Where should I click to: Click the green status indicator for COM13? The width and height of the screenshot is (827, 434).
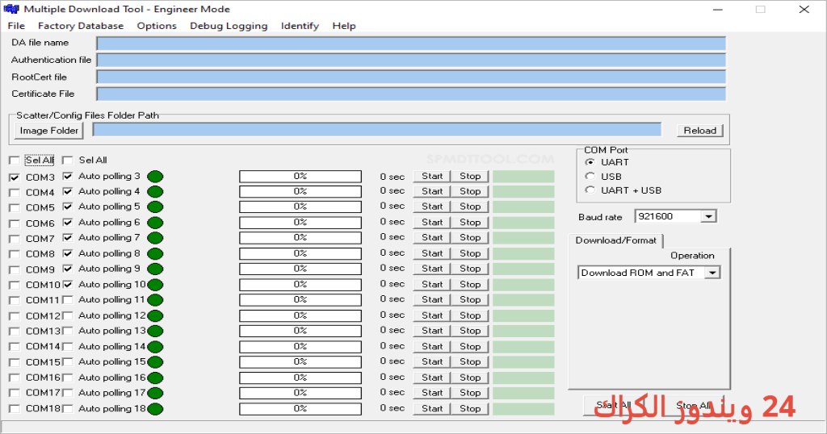(155, 332)
